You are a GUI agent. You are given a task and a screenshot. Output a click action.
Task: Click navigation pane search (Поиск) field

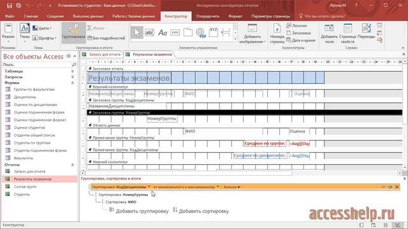(x=37, y=64)
